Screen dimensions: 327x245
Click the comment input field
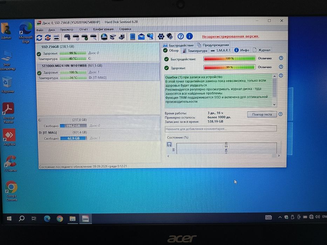click(x=221, y=129)
